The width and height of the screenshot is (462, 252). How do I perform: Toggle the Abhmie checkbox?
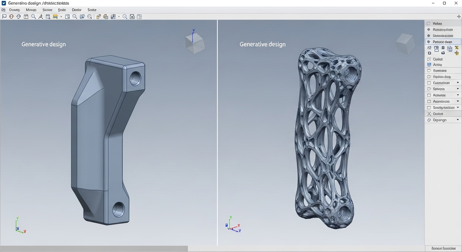tap(429, 95)
